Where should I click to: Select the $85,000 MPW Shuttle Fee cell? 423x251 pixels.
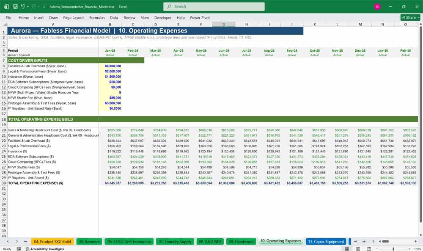(x=110, y=98)
